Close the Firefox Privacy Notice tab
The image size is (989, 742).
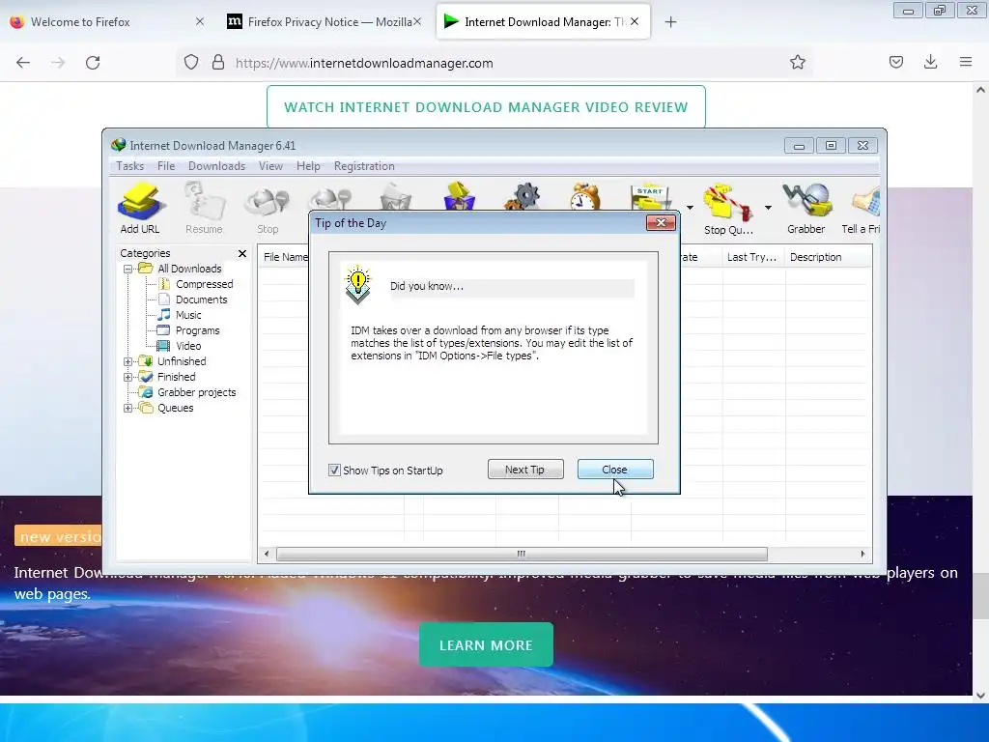pyautogui.click(x=417, y=22)
